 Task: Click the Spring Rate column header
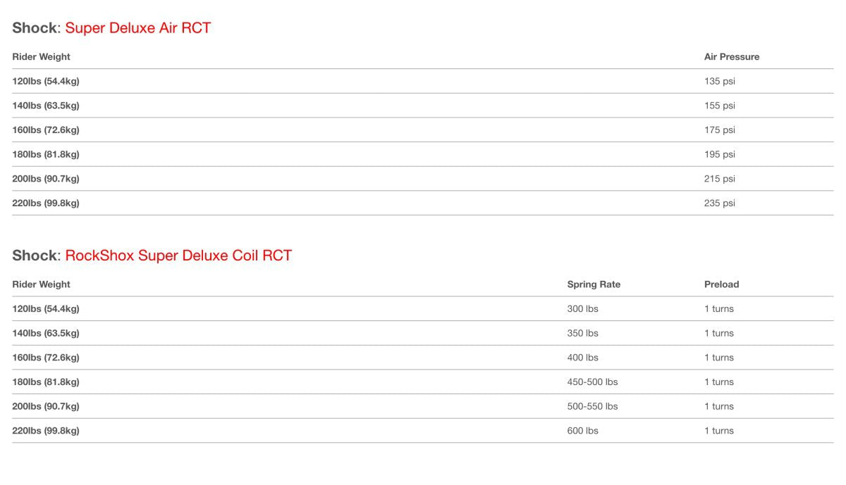[x=594, y=284]
